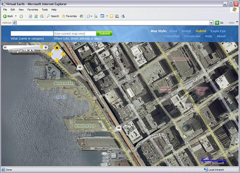Open the Help menu
The height and width of the screenshot is (173, 240).
tap(54, 10)
